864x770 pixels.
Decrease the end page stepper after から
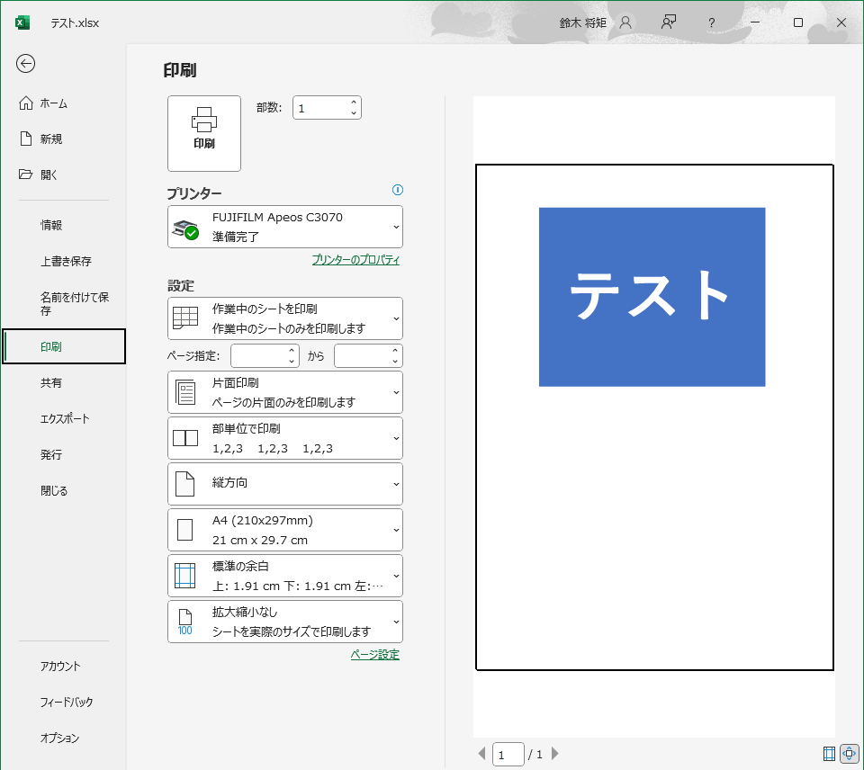pos(395,362)
